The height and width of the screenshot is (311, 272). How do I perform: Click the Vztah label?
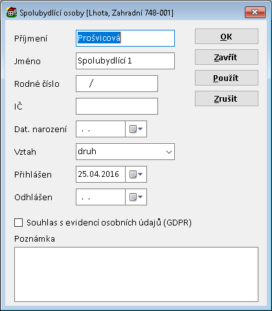click(25, 152)
